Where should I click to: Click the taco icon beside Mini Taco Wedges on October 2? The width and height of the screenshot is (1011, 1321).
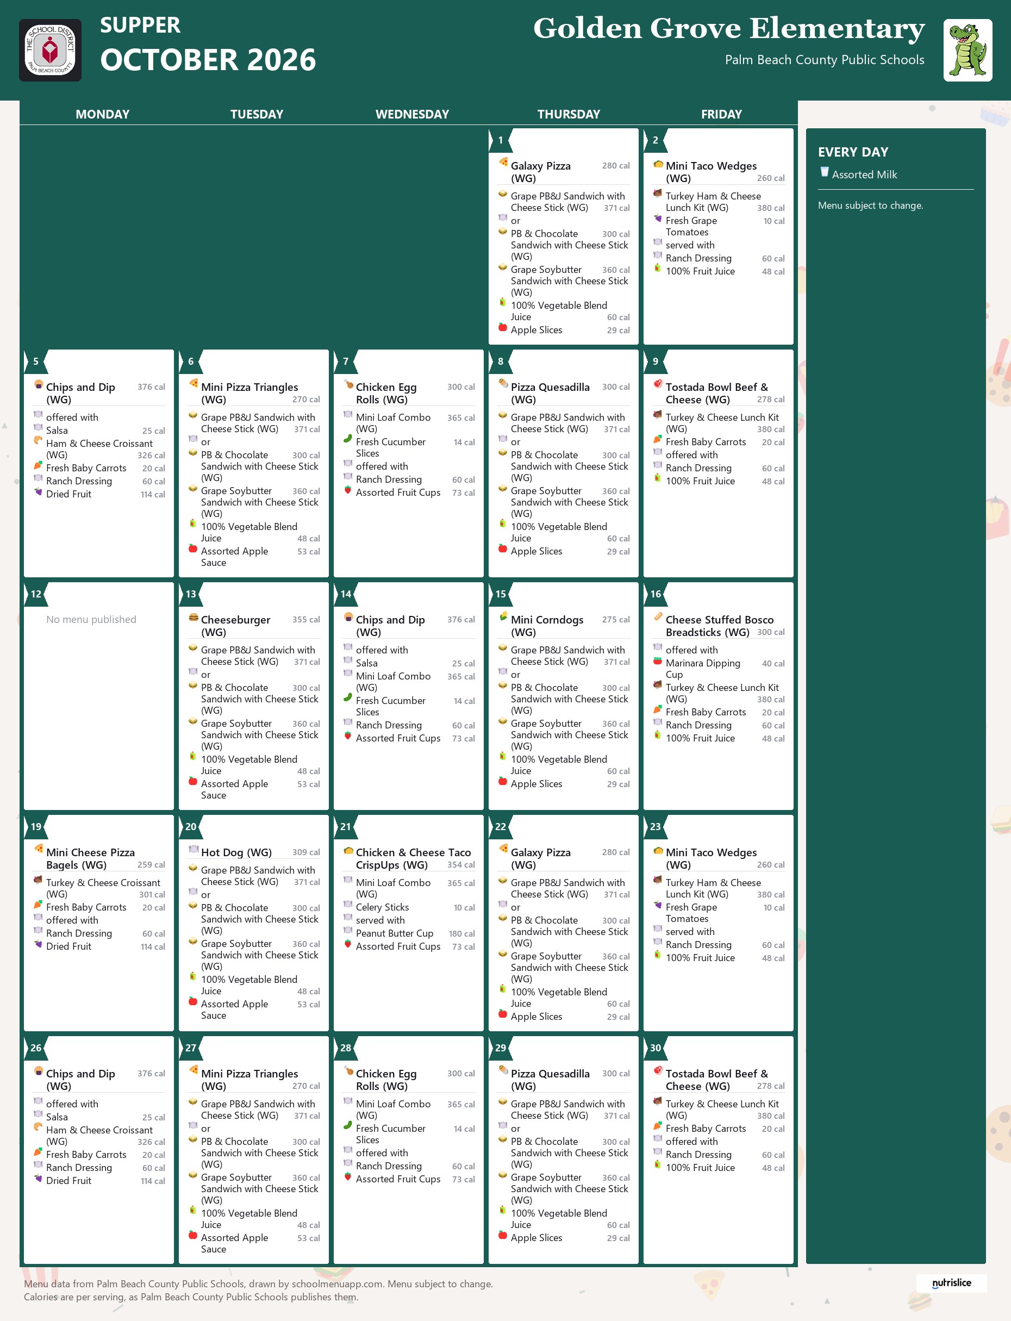[x=658, y=164]
